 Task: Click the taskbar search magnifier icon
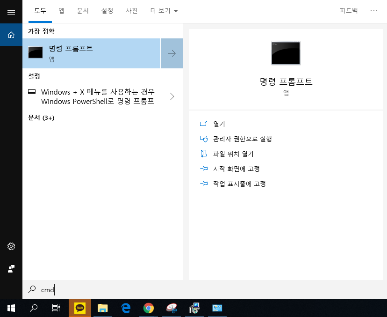tap(34, 308)
